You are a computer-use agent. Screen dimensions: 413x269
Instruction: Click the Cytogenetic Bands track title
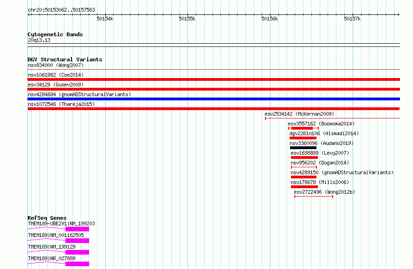click(55, 34)
